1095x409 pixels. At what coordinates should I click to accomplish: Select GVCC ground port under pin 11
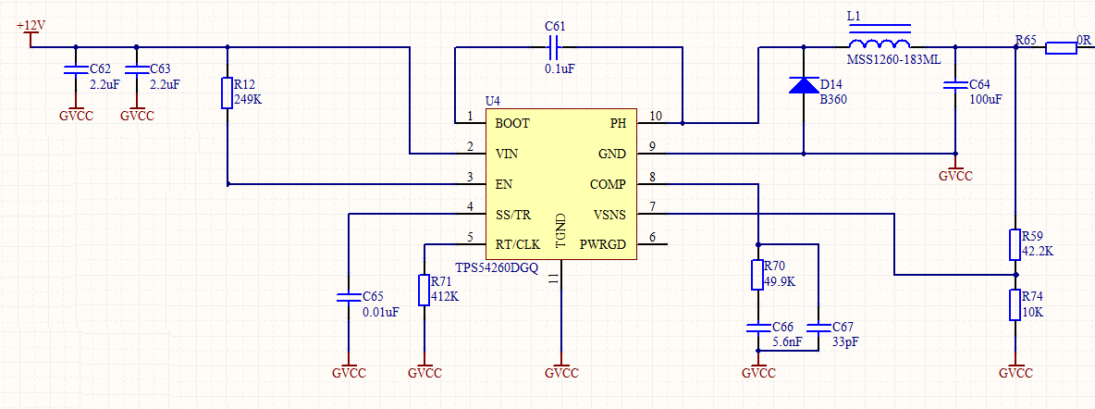pyautogui.click(x=560, y=367)
